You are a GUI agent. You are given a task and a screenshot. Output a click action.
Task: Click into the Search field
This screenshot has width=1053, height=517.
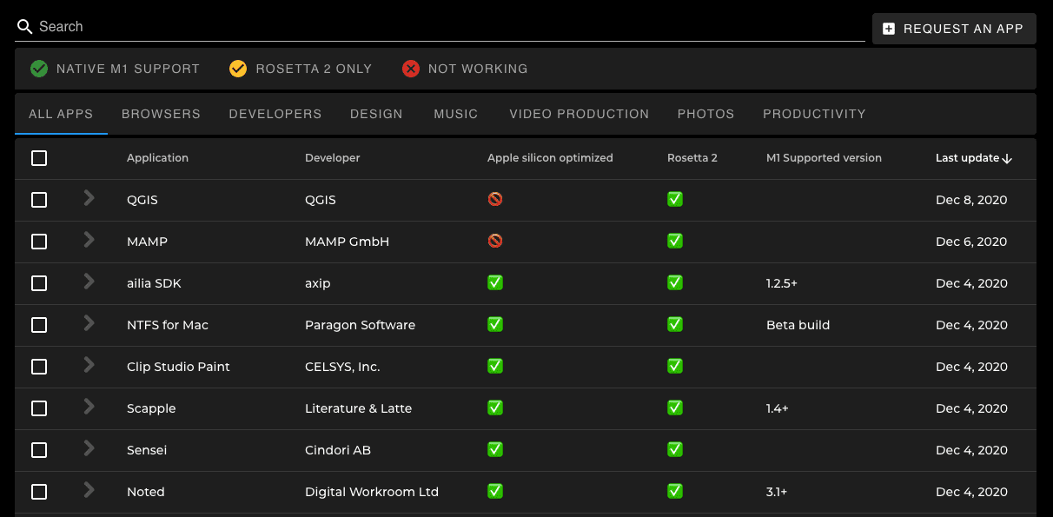pyautogui.click(x=440, y=27)
